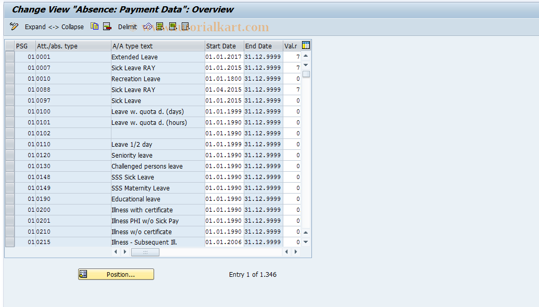This screenshot has width=539, height=307.
Task: Click the End Date column header
Action: click(x=264, y=46)
